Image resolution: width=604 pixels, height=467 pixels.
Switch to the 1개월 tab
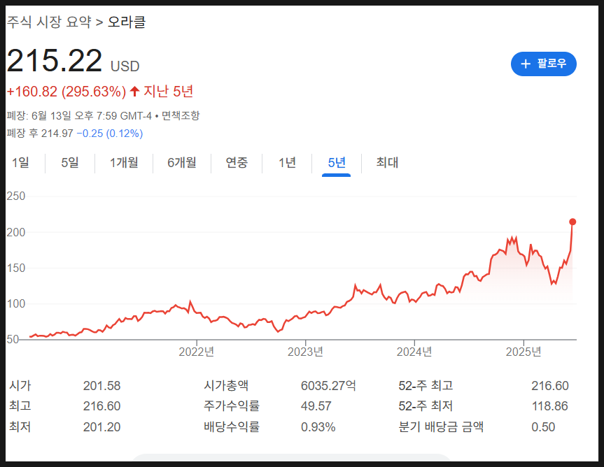pos(124,163)
